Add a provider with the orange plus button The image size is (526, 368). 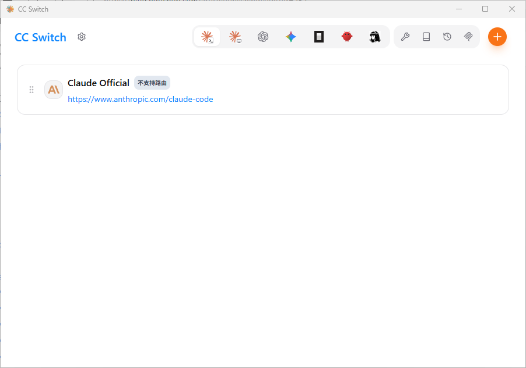[497, 37]
